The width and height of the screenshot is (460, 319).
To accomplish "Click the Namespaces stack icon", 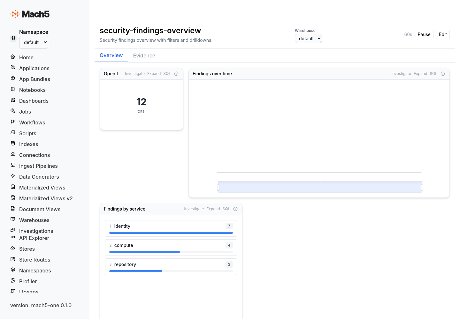I will point(13,270).
